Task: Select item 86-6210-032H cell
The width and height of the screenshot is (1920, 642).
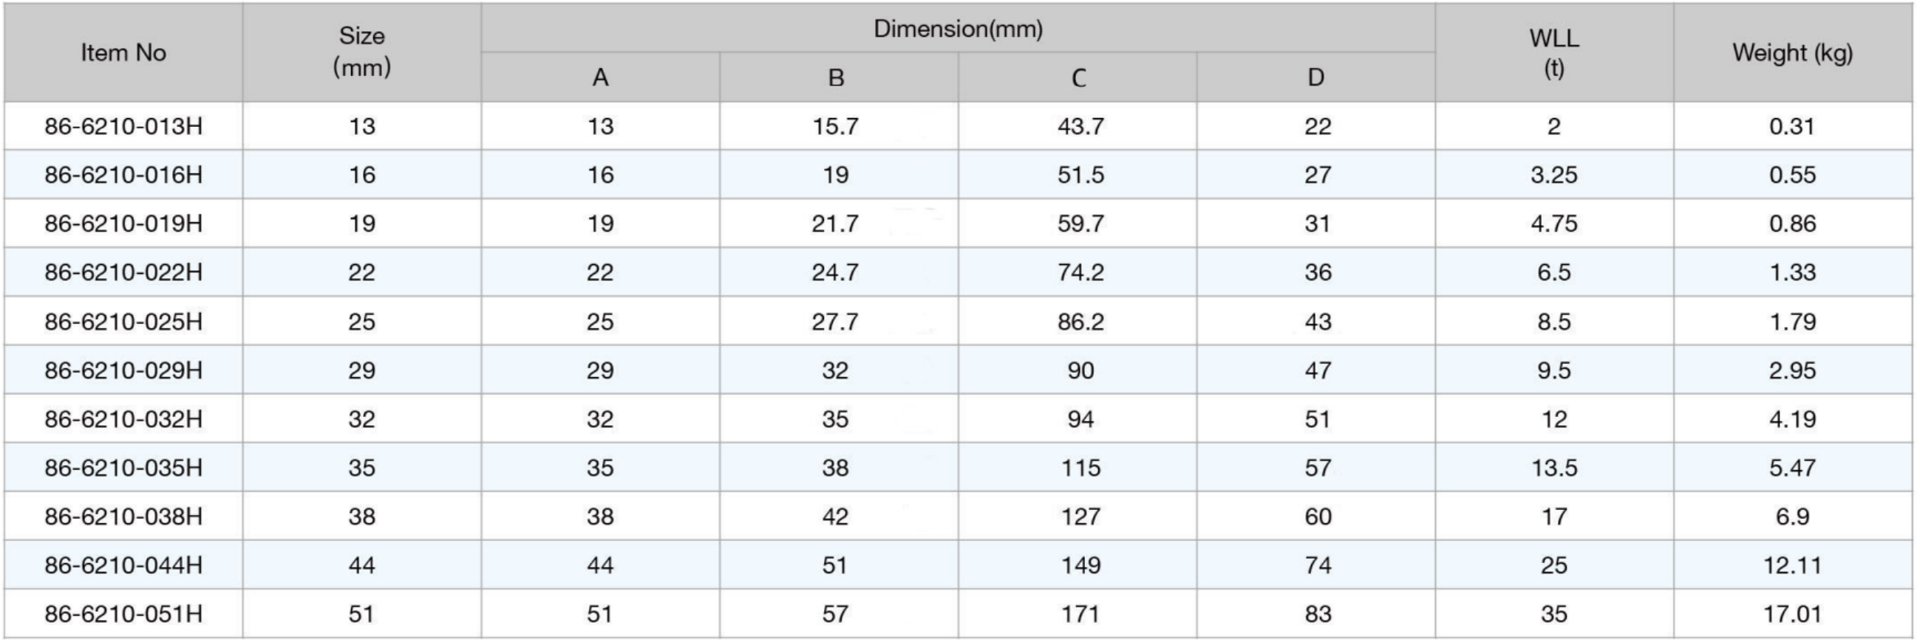Action: pos(123,419)
